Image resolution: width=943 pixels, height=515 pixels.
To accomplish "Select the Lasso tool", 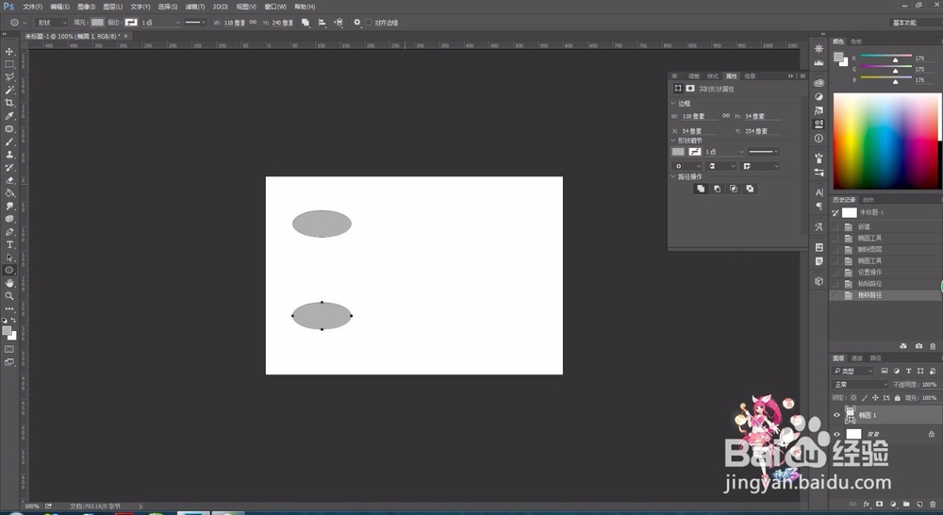I will 9,77.
